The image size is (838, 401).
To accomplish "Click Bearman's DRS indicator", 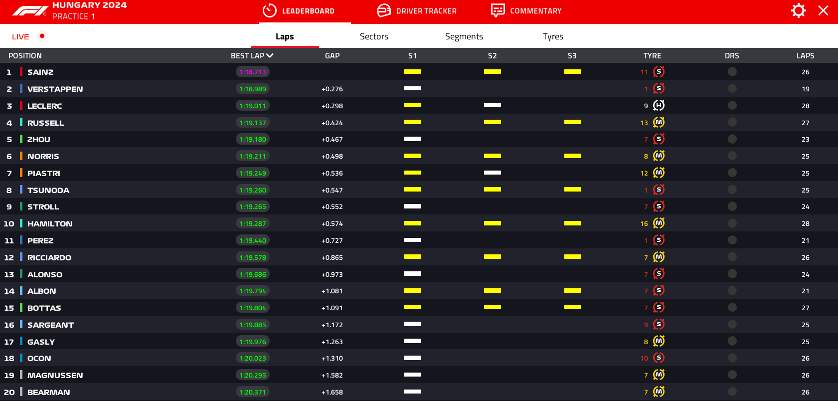I will point(732,392).
